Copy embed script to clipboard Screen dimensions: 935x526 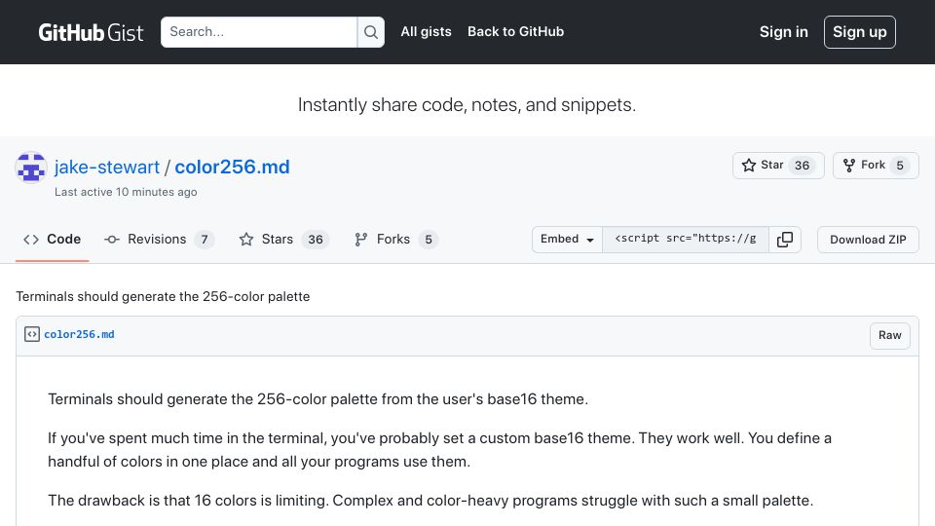click(785, 240)
